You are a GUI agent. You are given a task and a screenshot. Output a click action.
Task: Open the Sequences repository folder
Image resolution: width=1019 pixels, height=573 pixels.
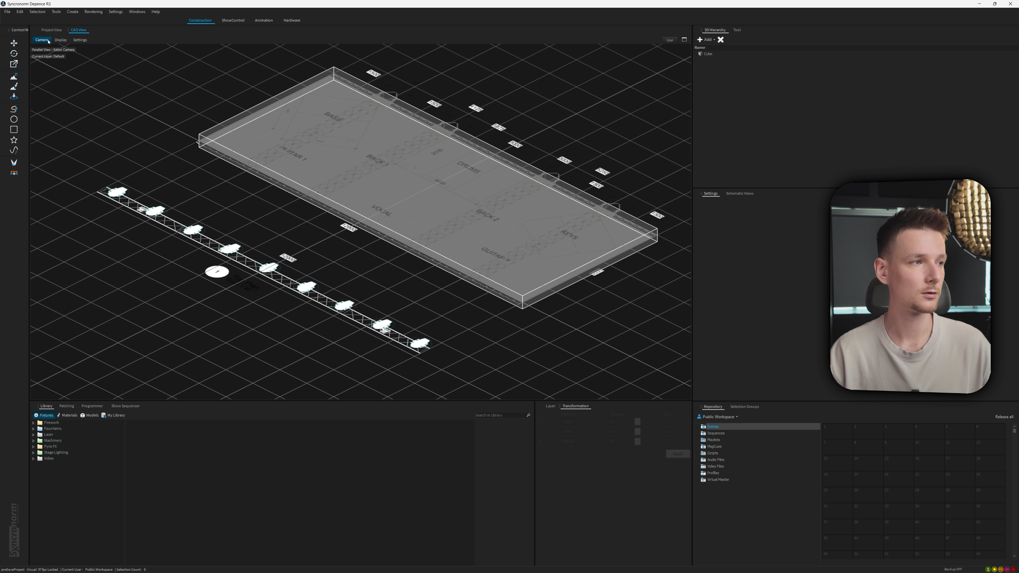click(x=716, y=433)
